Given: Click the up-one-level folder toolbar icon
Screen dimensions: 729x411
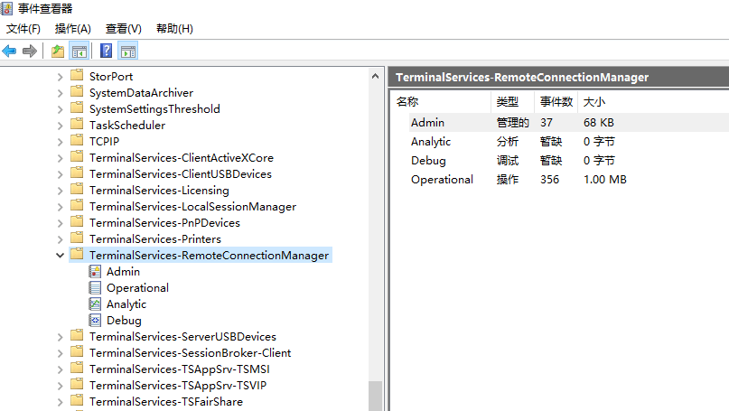Looking at the screenshot, I should (x=58, y=51).
